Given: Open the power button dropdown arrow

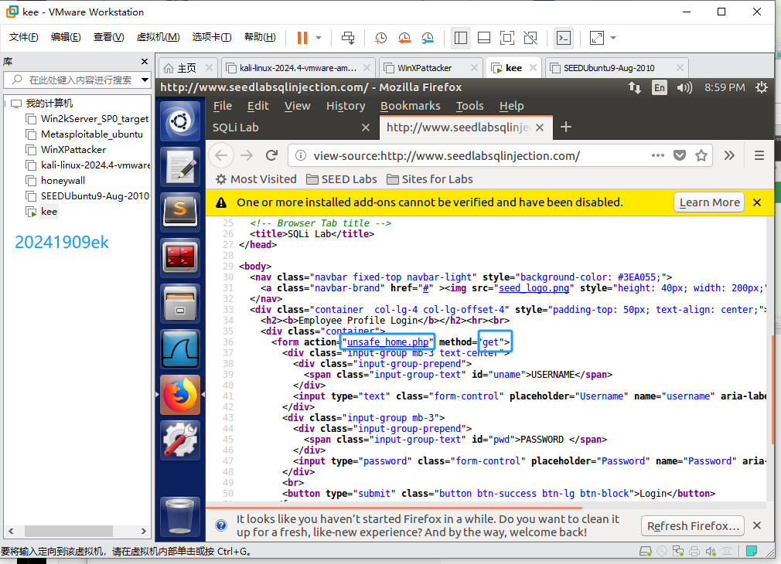Looking at the screenshot, I should pyautogui.click(x=319, y=37).
